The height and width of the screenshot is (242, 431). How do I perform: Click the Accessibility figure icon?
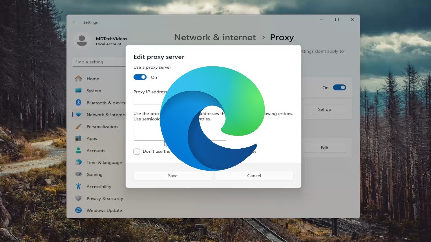pos(78,186)
